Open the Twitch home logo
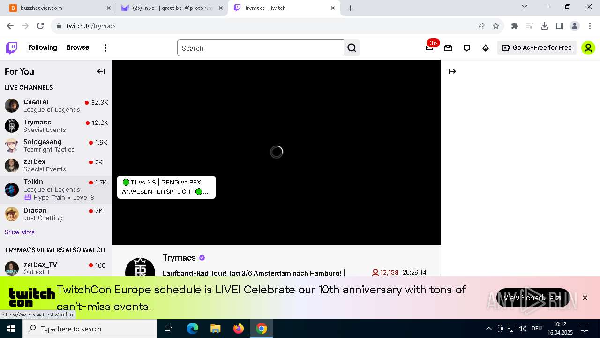 (x=12, y=48)
